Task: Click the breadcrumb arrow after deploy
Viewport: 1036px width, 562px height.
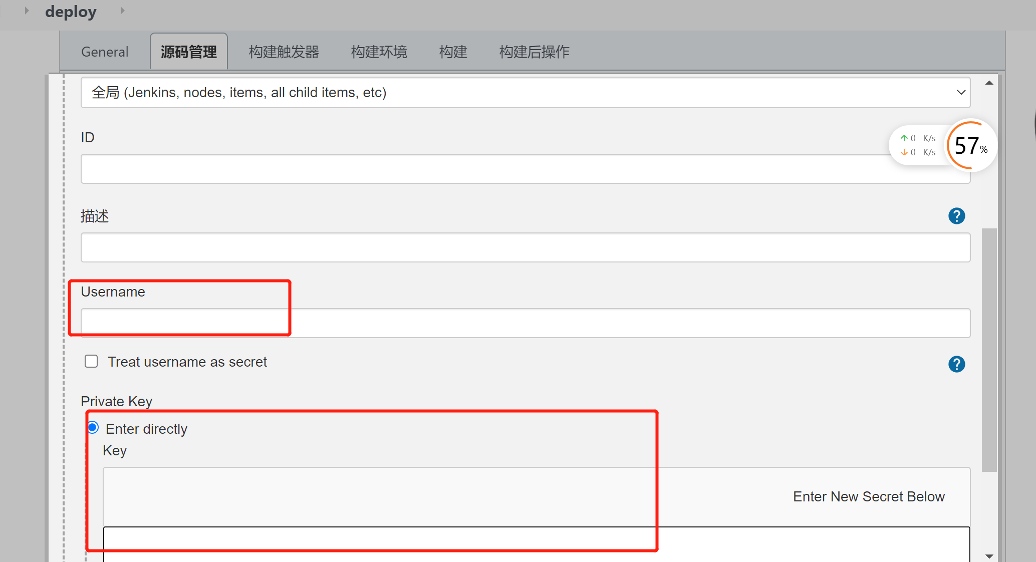Action: 122,10
